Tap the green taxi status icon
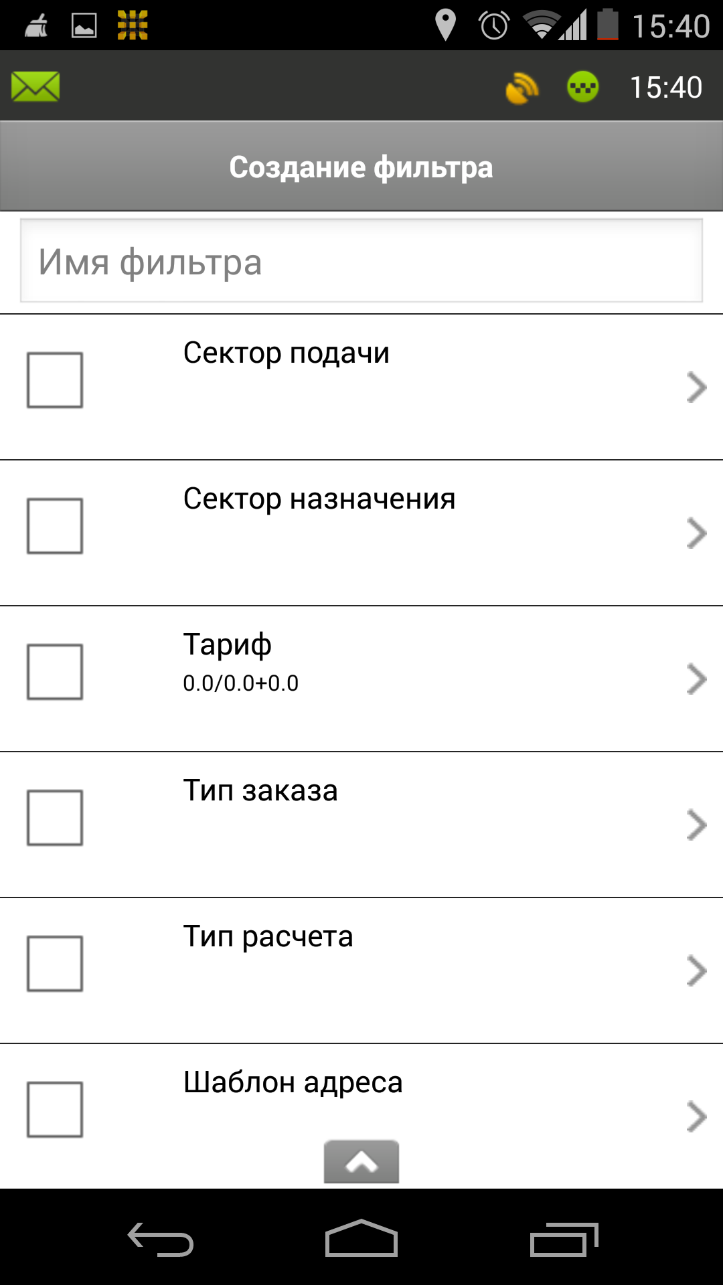723x1285 pixels. 582,87
